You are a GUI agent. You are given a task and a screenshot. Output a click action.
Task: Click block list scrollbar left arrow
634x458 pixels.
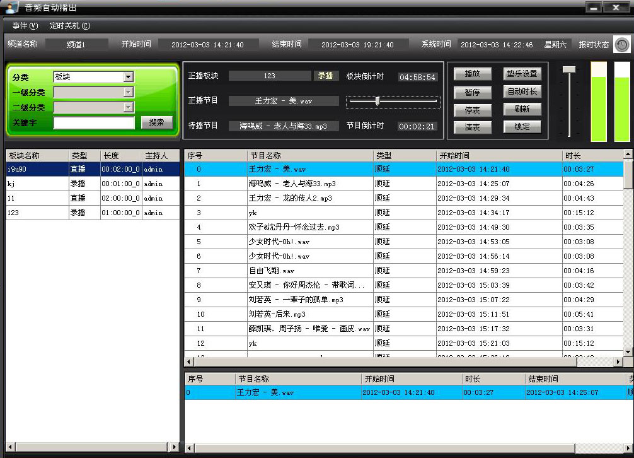point(11,447)
